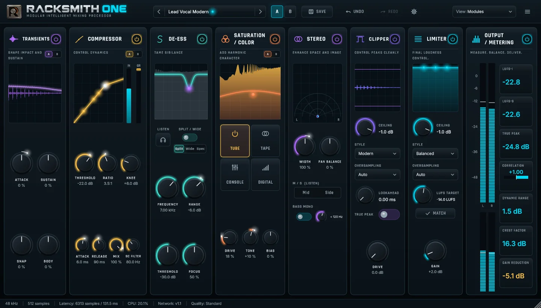Switch to the Mid listen option
The image size is (541, 308).
306,192
